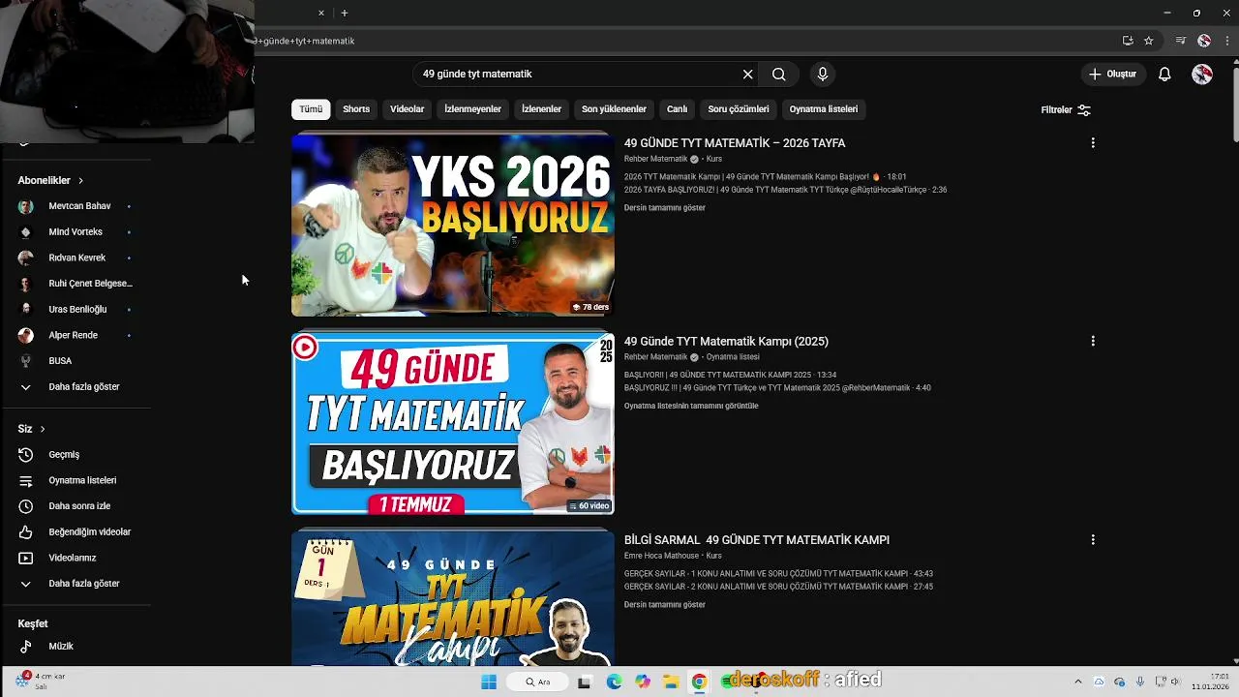Open the Filtreler filter options
The image size is (1239, 697).
[x=1066, y=109]
